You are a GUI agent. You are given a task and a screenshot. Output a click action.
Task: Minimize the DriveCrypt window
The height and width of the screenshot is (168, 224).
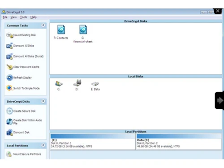(203, 12)
